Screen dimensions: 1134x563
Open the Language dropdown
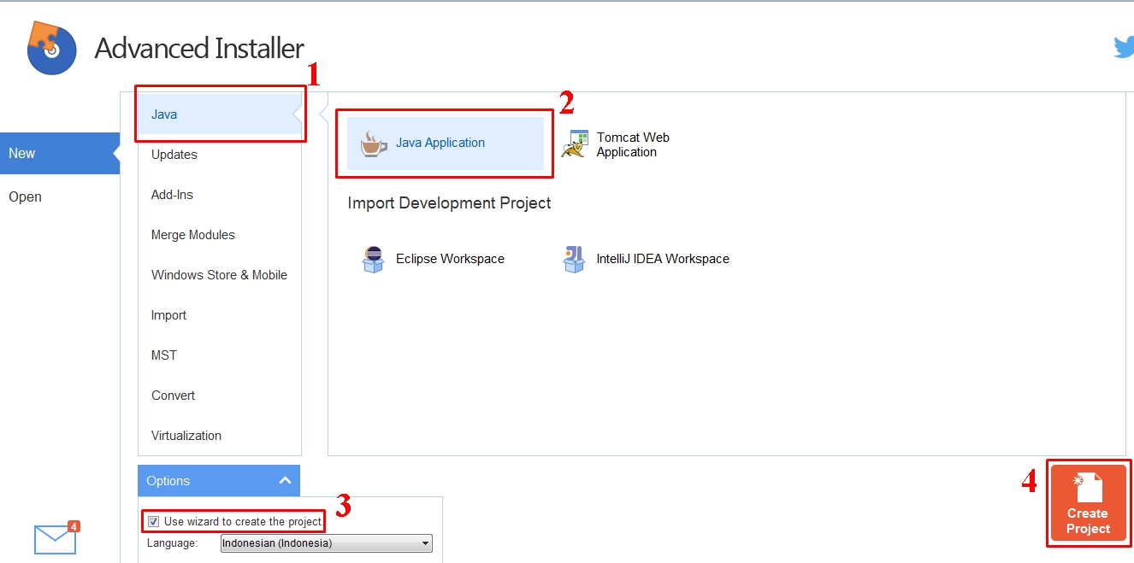[x=425, y=543]
